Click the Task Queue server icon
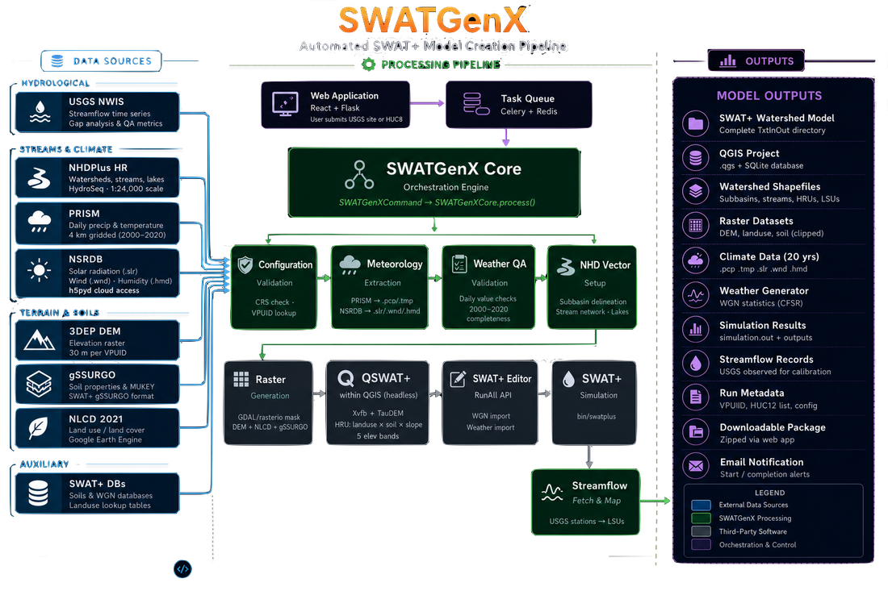888x591 pixels. [475, 104]
